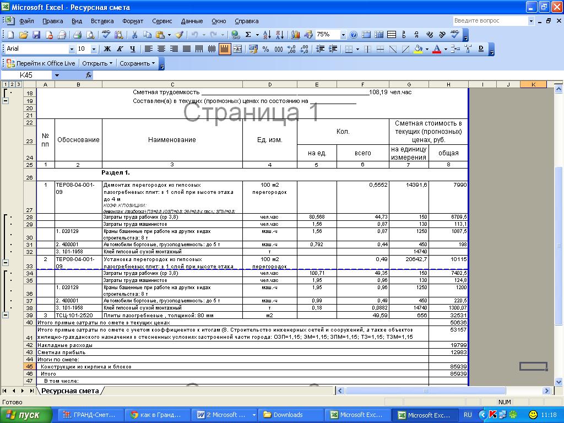
Task: Launch the Chart Wizard icon
Action: [296, 35]
